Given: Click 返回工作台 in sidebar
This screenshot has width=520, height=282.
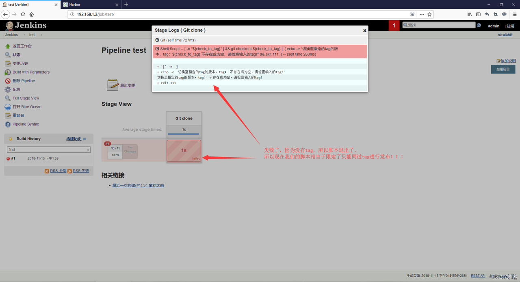Looking at the screenshot, I should tap(22, 46).
